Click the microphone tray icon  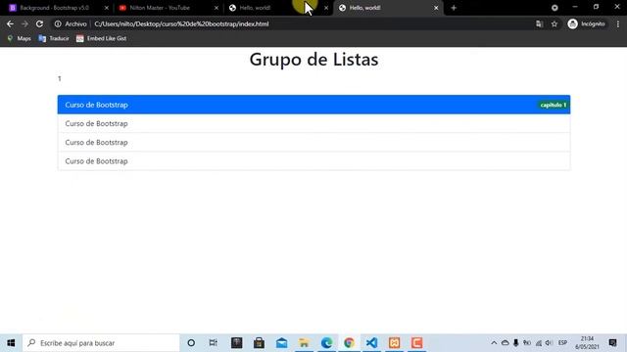516,343
